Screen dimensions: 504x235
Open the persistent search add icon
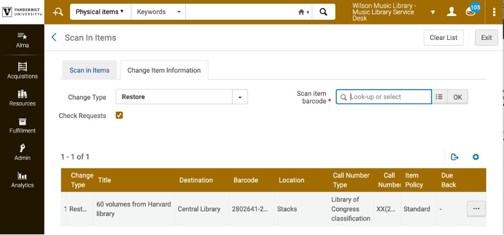point(58,12)
